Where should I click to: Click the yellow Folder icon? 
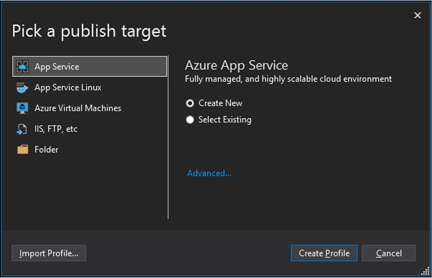click(22, 150)
